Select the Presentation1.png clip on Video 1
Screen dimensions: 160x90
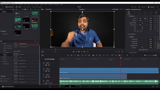click(93, 76)
